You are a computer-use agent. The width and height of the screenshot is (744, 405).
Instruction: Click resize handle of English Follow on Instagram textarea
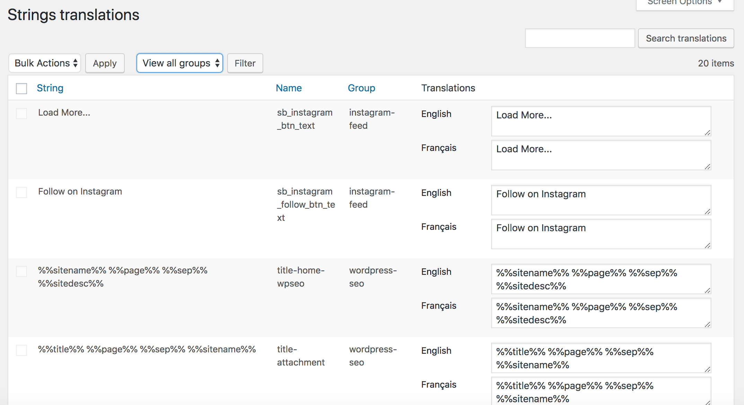pyautogui.click(x=708, y=211)
